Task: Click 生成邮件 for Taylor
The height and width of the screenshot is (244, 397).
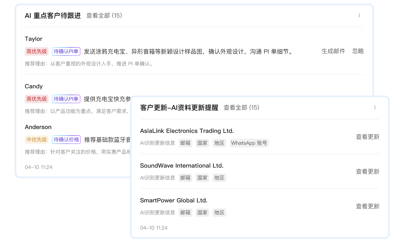Action: tap(333, 51)
